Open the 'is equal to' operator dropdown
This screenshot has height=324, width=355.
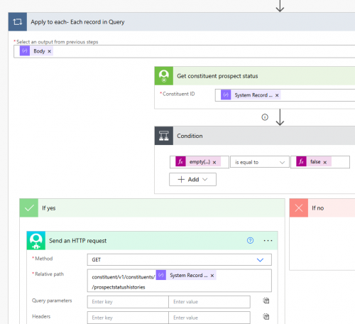pyautogui.click(x=260, y=162)
